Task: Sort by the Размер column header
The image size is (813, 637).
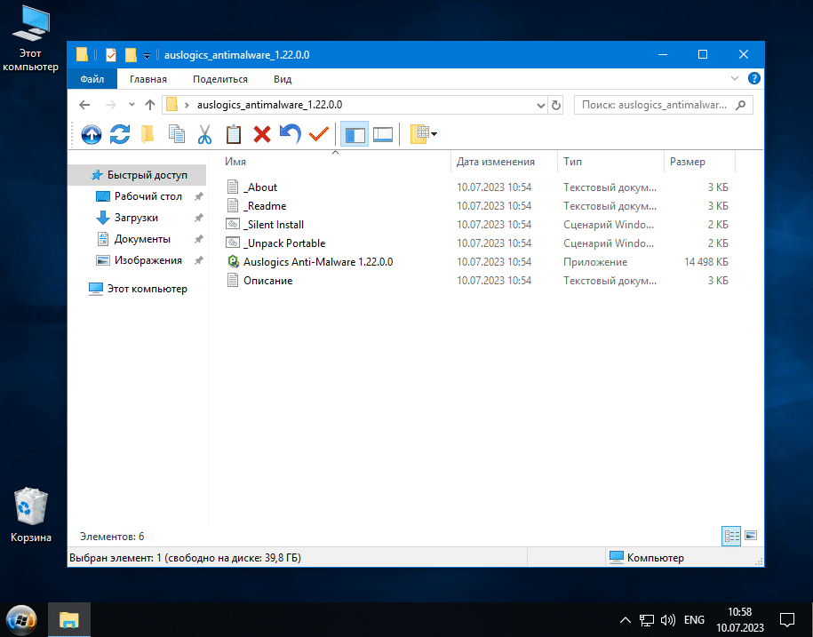Action: pyautogui.click(x=687, y=162)
